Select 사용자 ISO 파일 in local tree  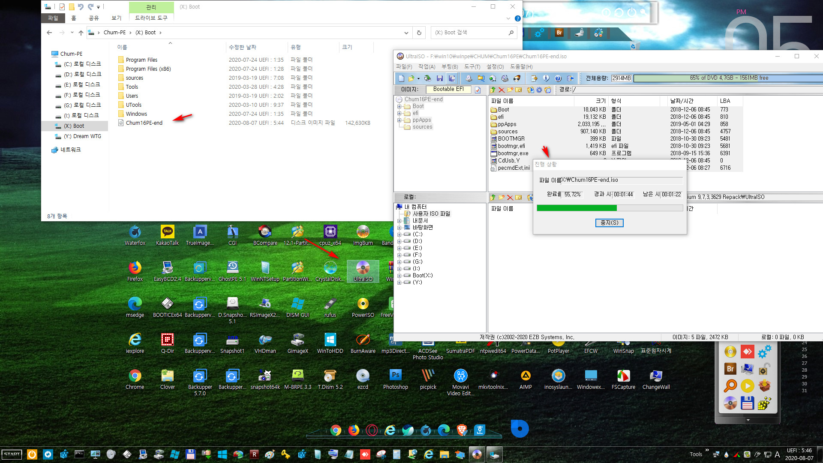click(431, 214)
